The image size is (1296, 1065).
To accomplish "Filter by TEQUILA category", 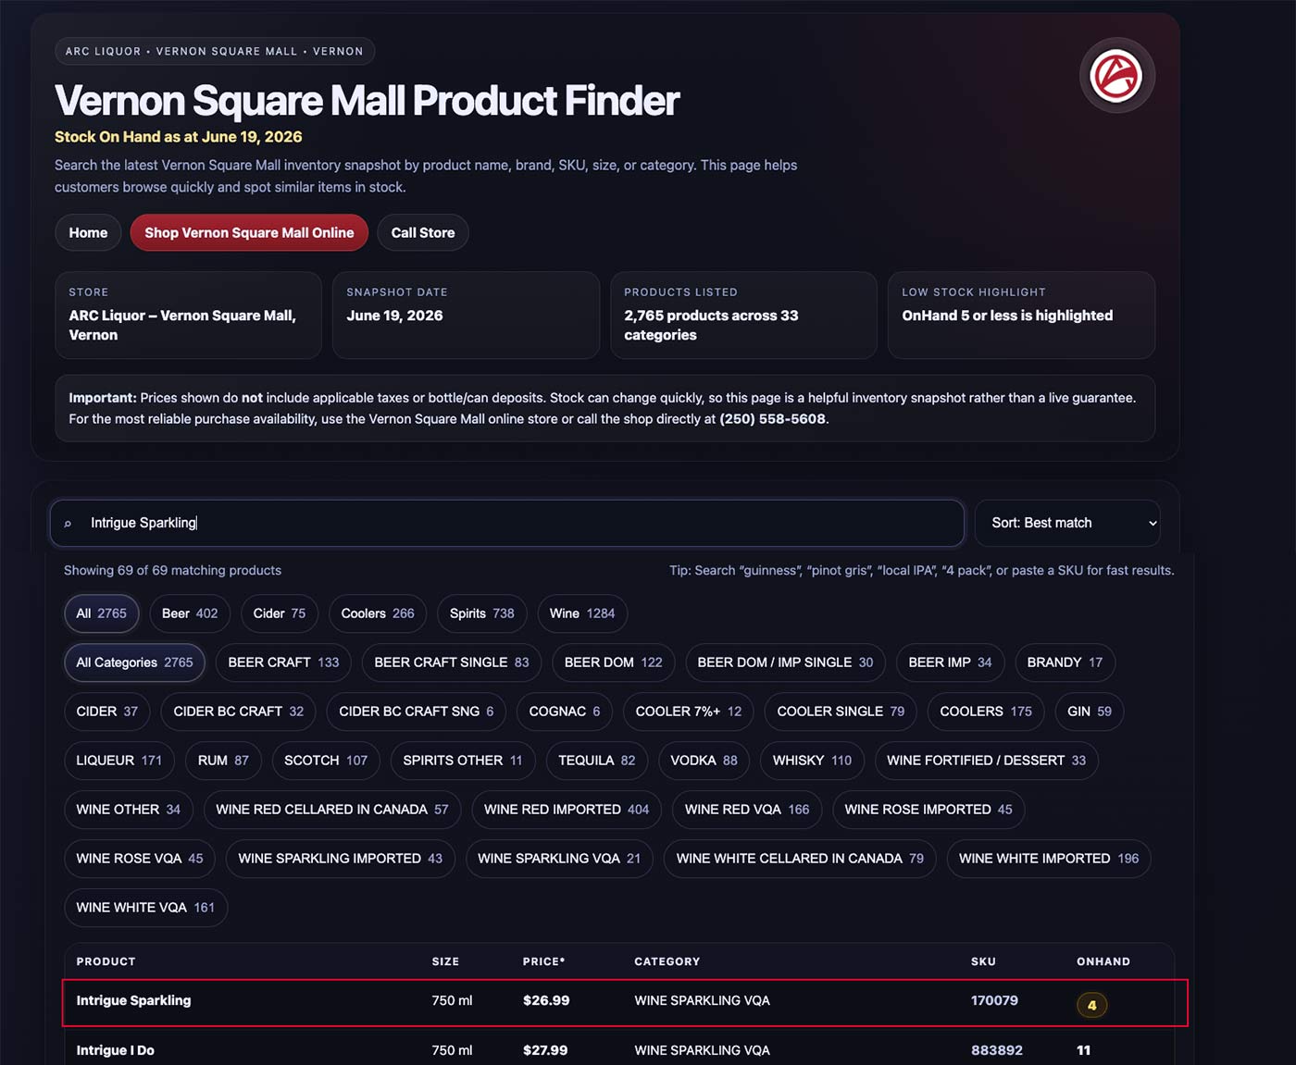I will (597, 761).
